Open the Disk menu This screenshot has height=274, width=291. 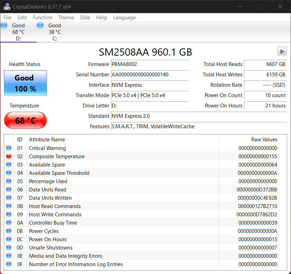85,18
